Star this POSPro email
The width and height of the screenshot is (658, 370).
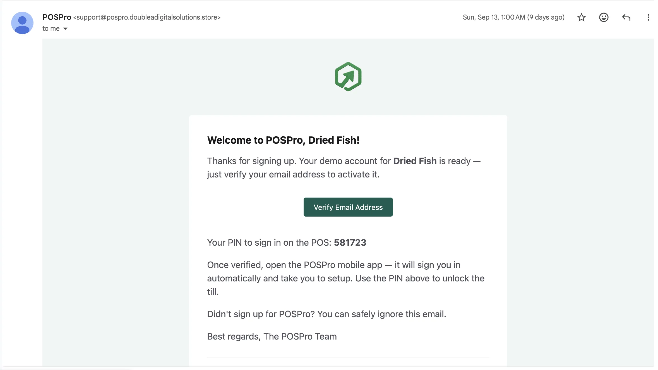pyautogui.click(x=581, y=17)
